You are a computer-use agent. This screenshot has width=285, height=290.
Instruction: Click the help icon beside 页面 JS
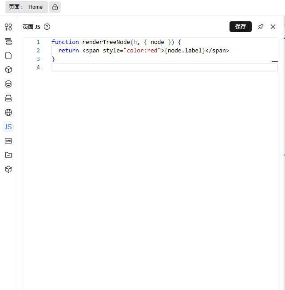pos(47,27)
